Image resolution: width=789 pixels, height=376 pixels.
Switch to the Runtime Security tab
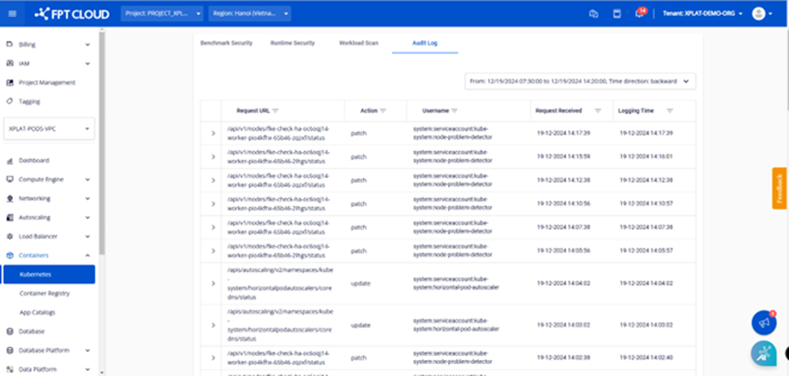click(292, 42)
